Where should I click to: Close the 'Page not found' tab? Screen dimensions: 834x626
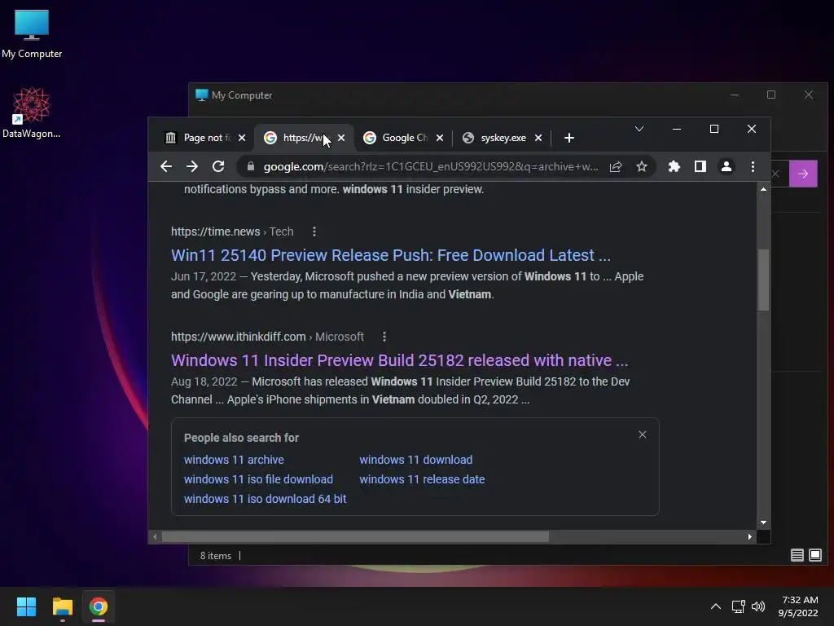pos(242,138)
